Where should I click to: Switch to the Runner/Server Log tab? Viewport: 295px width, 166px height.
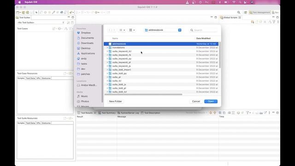128,113
